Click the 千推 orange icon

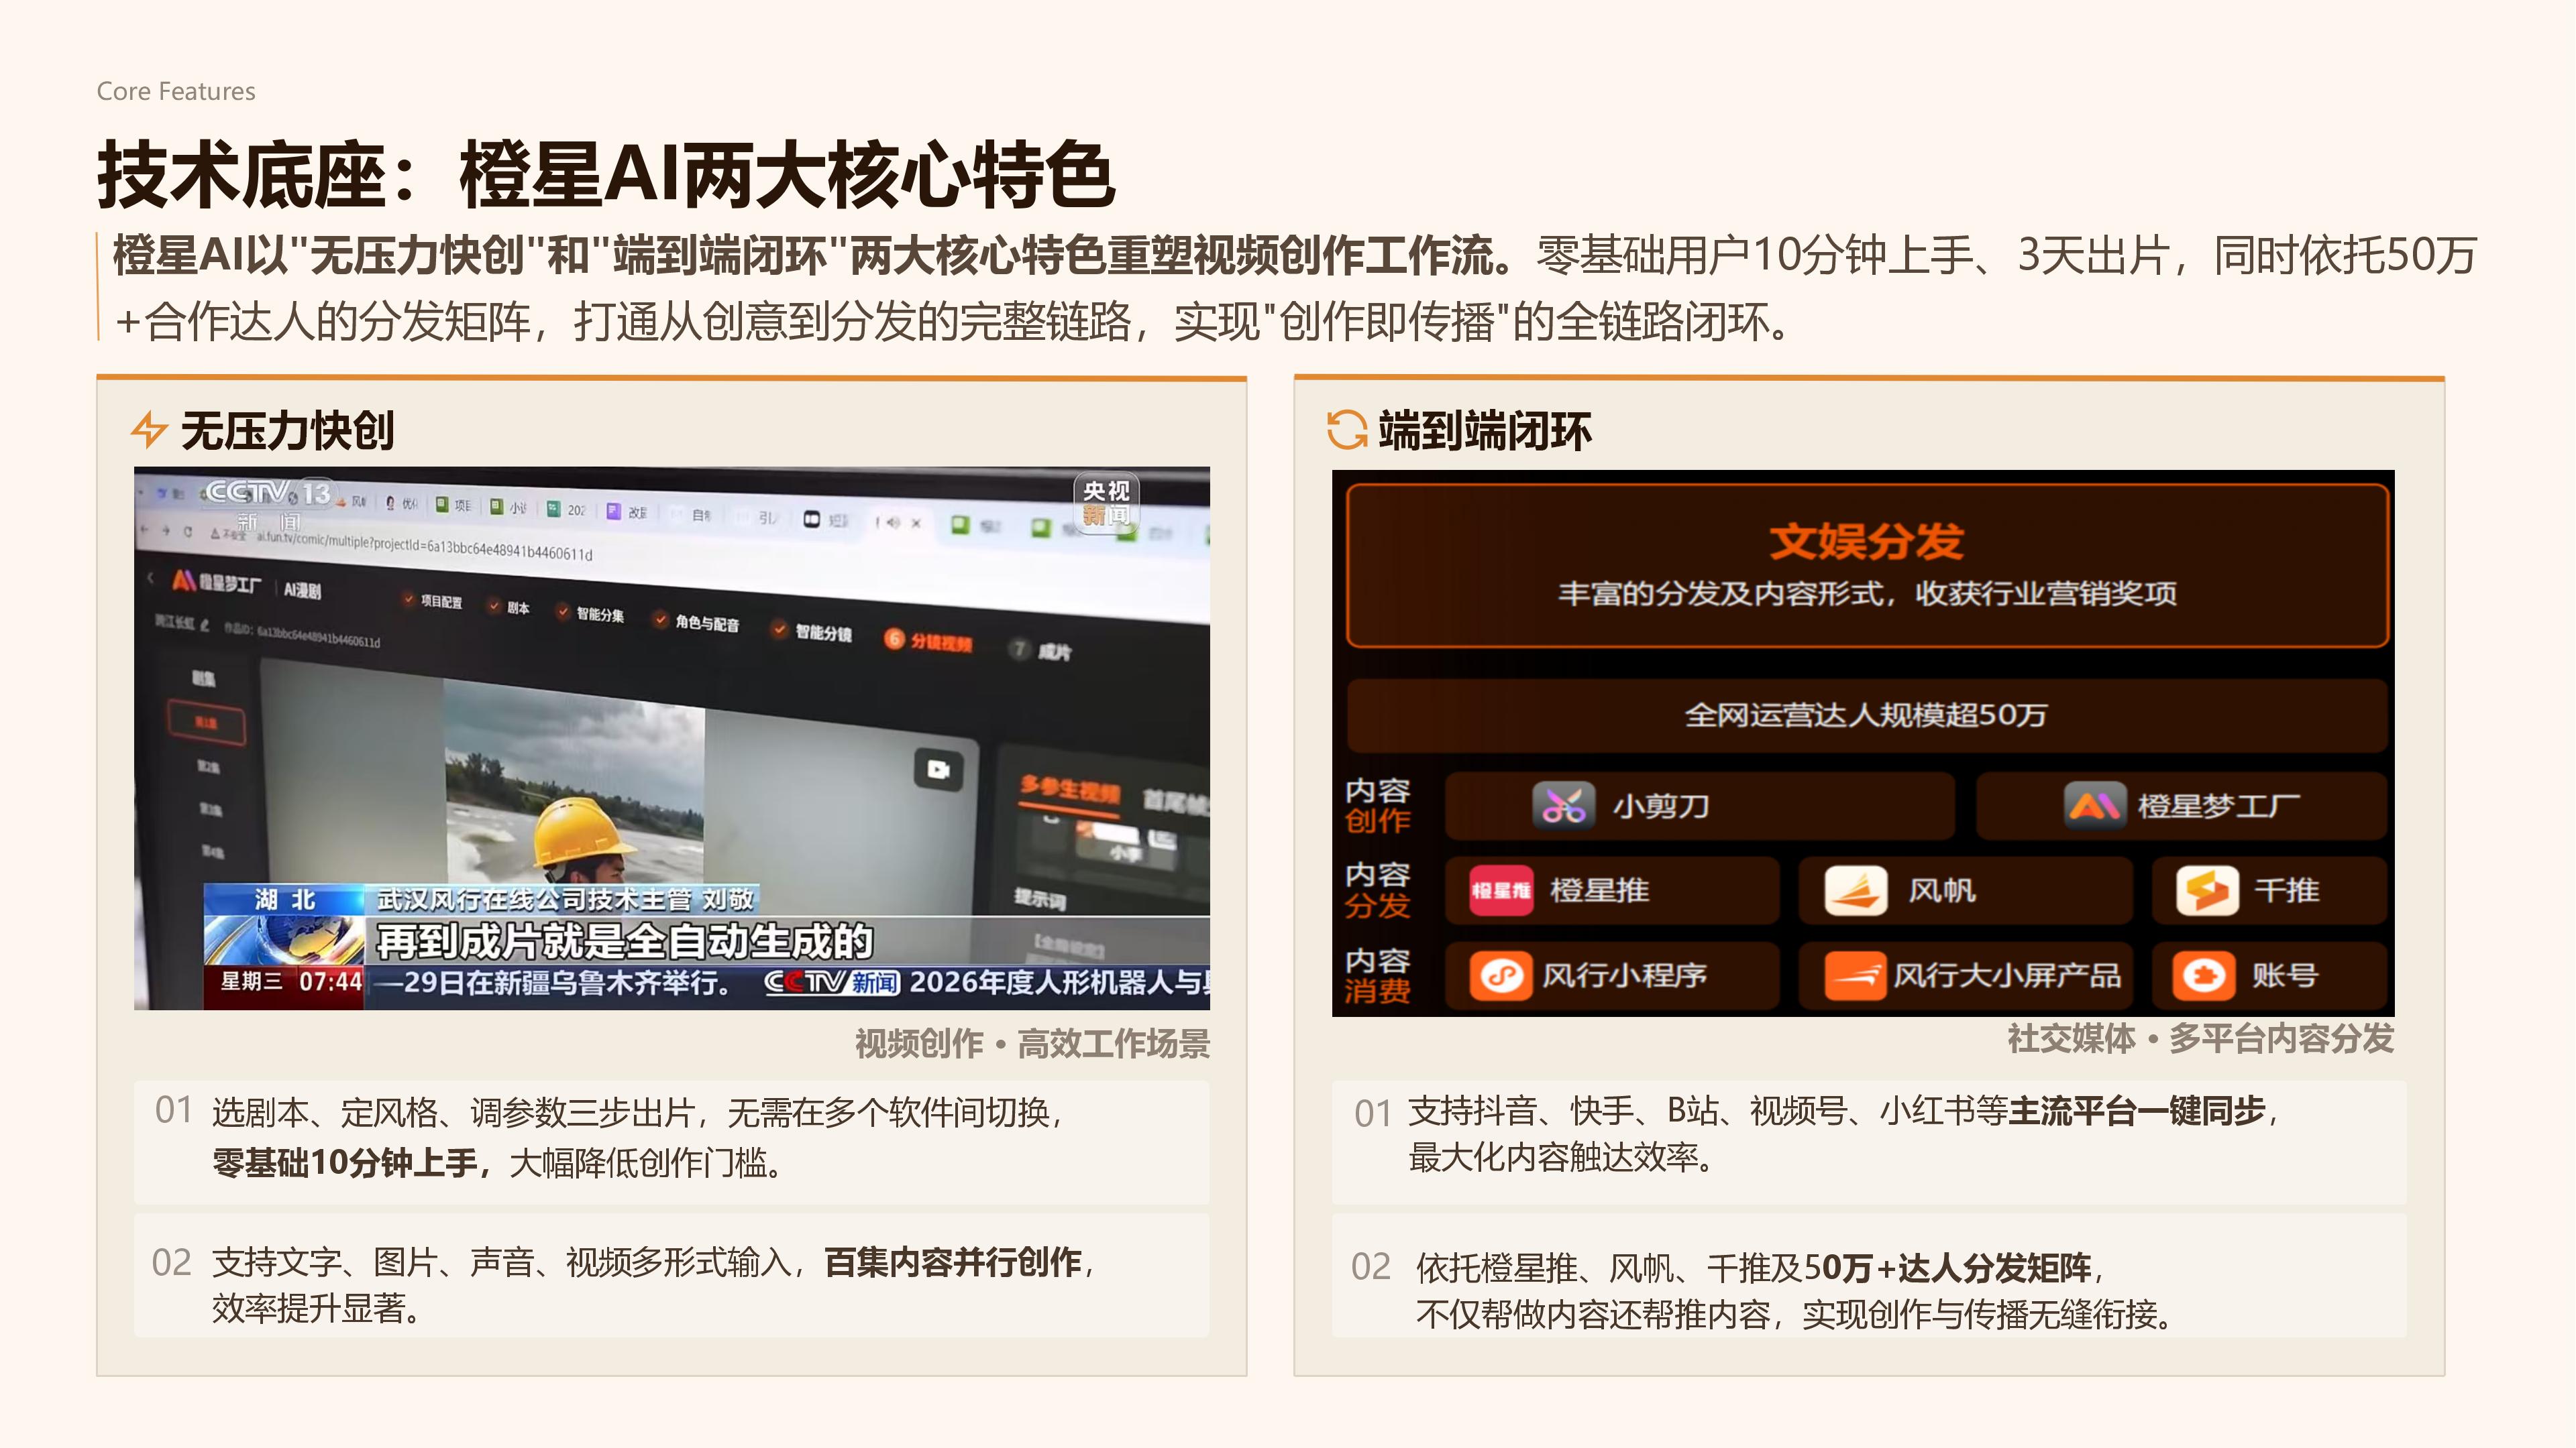click(2208, 890)
